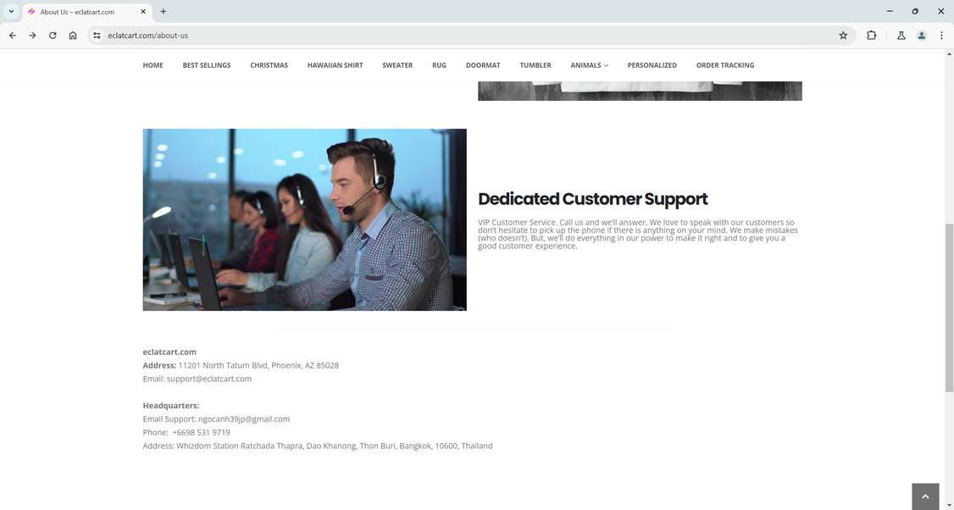Screen dimensions: 954x510
Task: Expand the ANIMALS dropdown menu
Action: (x=589, y=65)
